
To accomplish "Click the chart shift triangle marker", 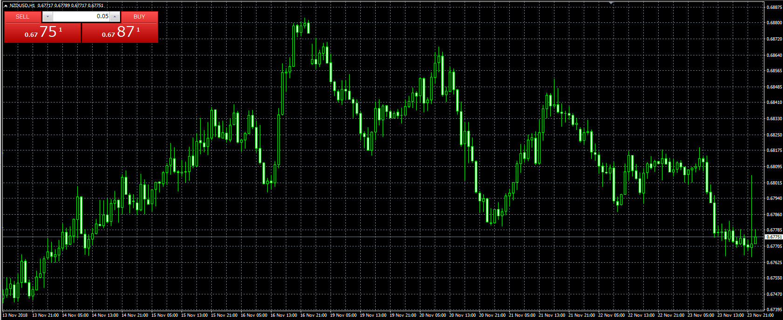I will 611,3.
